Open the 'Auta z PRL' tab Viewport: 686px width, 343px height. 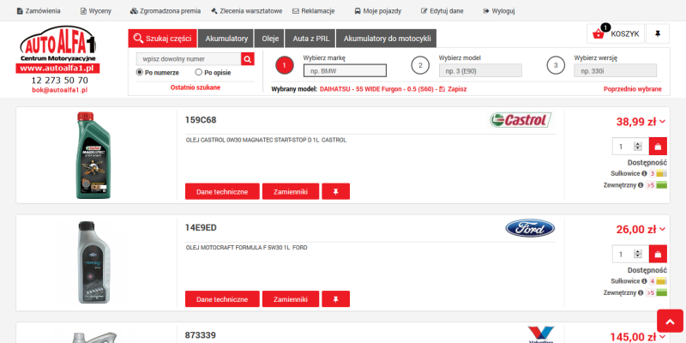pyautogui.click(x=310, y=39)
